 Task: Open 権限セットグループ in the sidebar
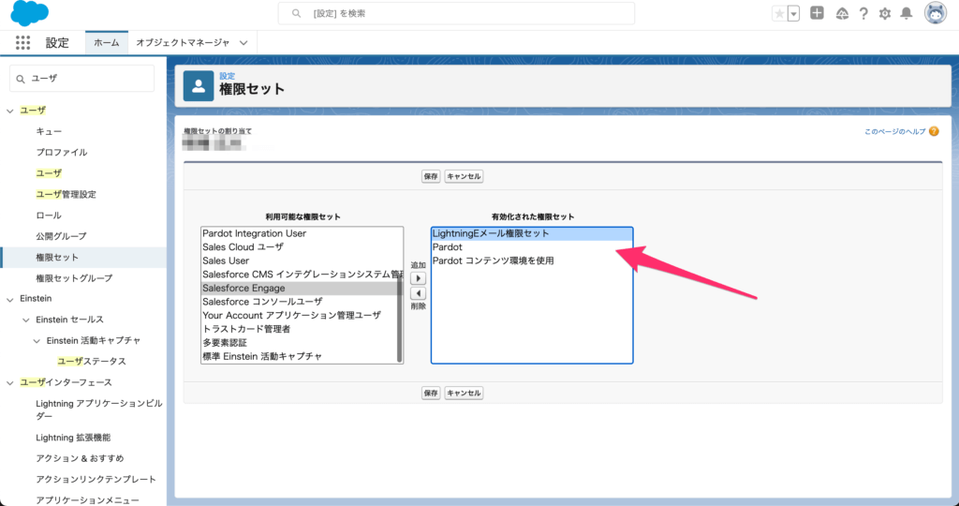(x=74, y=277)
